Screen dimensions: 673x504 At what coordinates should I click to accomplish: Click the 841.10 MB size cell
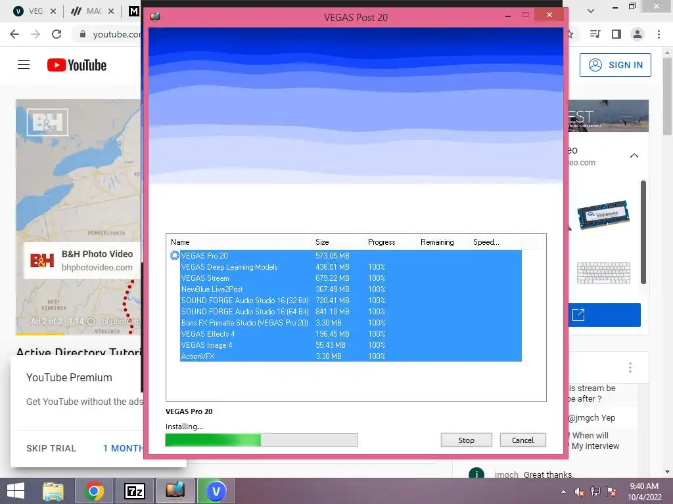coord(332,312)
